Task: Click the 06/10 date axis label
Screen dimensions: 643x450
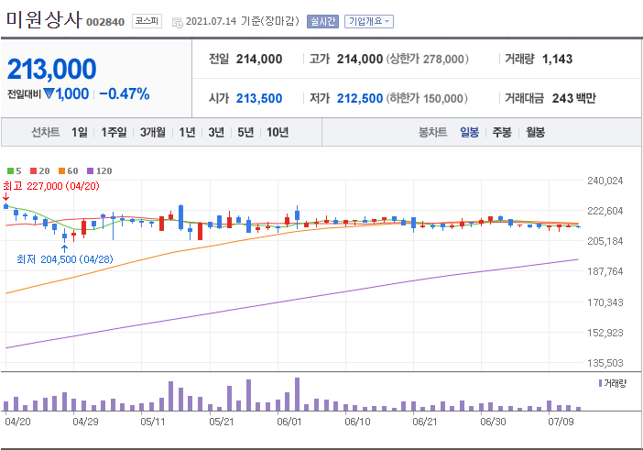Action: pyautogui.click(x=357, y=422)
